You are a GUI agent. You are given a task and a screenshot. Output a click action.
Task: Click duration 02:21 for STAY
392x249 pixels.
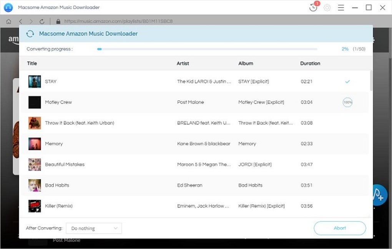pyautogui.click(x=307, y=82)
